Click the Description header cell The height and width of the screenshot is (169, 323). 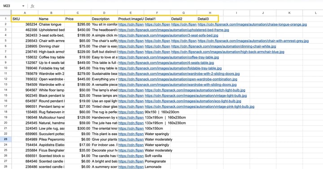pos(104,19)
